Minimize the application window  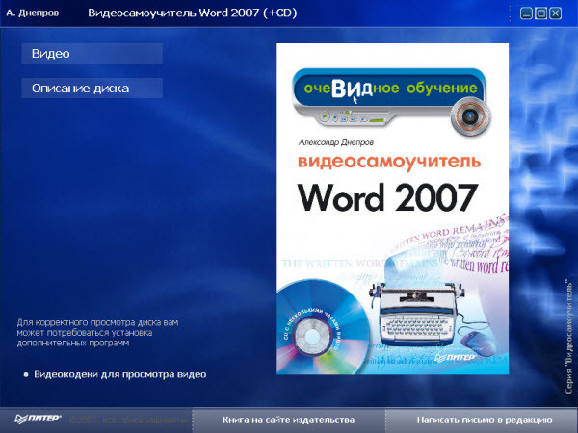tap(526, 13)
